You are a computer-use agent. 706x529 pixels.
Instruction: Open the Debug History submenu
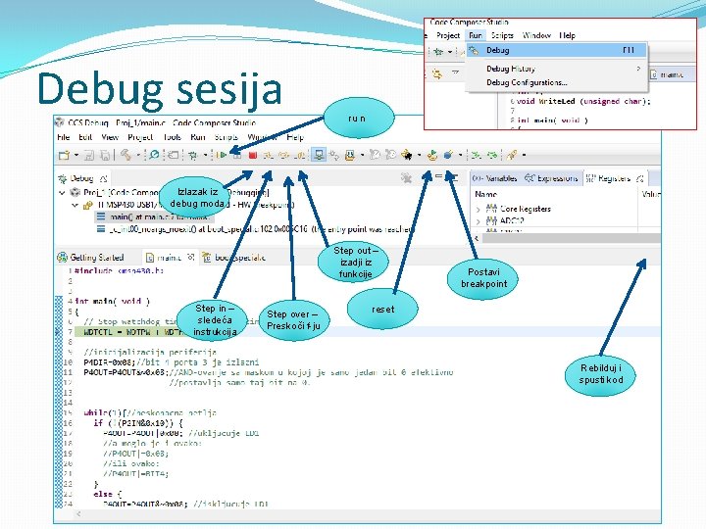(557, 69)
